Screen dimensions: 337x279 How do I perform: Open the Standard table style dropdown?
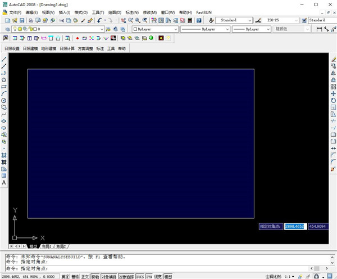tap(322, 20)
